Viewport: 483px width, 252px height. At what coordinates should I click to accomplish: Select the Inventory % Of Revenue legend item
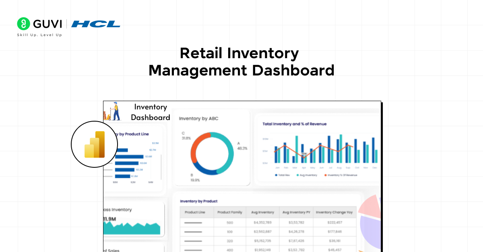click(x=341, y=175)
